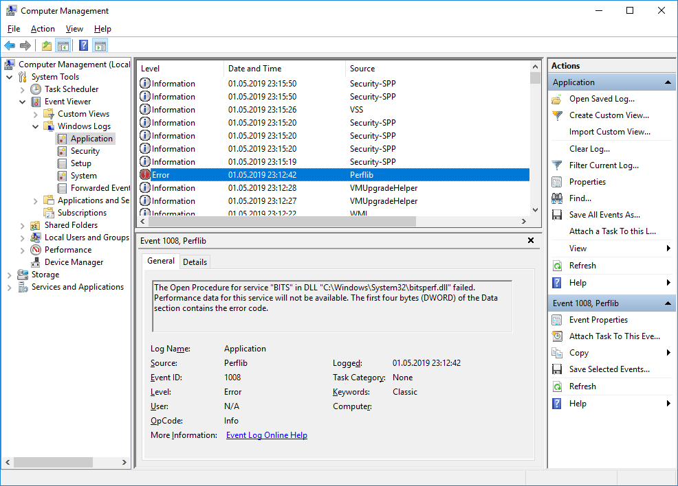This screenshot has width=678, height=486.
Task: Click the Copy action icon
Action: pos(557,353)
